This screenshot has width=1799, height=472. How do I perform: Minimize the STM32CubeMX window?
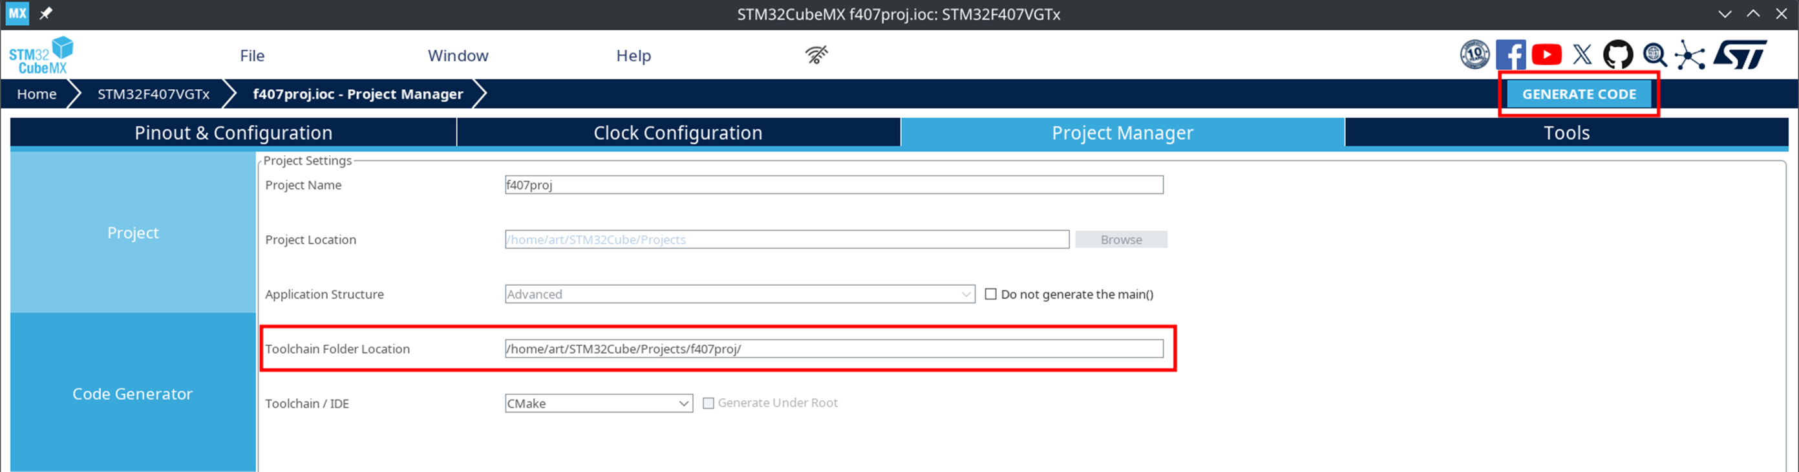click(x=1724, y=14)
